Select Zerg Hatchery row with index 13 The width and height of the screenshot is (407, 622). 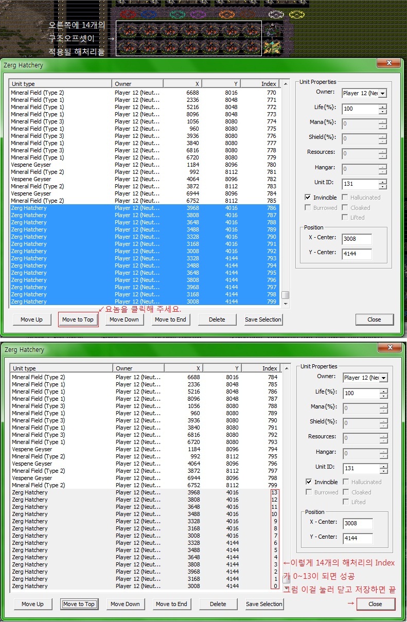tap(146, 492)
